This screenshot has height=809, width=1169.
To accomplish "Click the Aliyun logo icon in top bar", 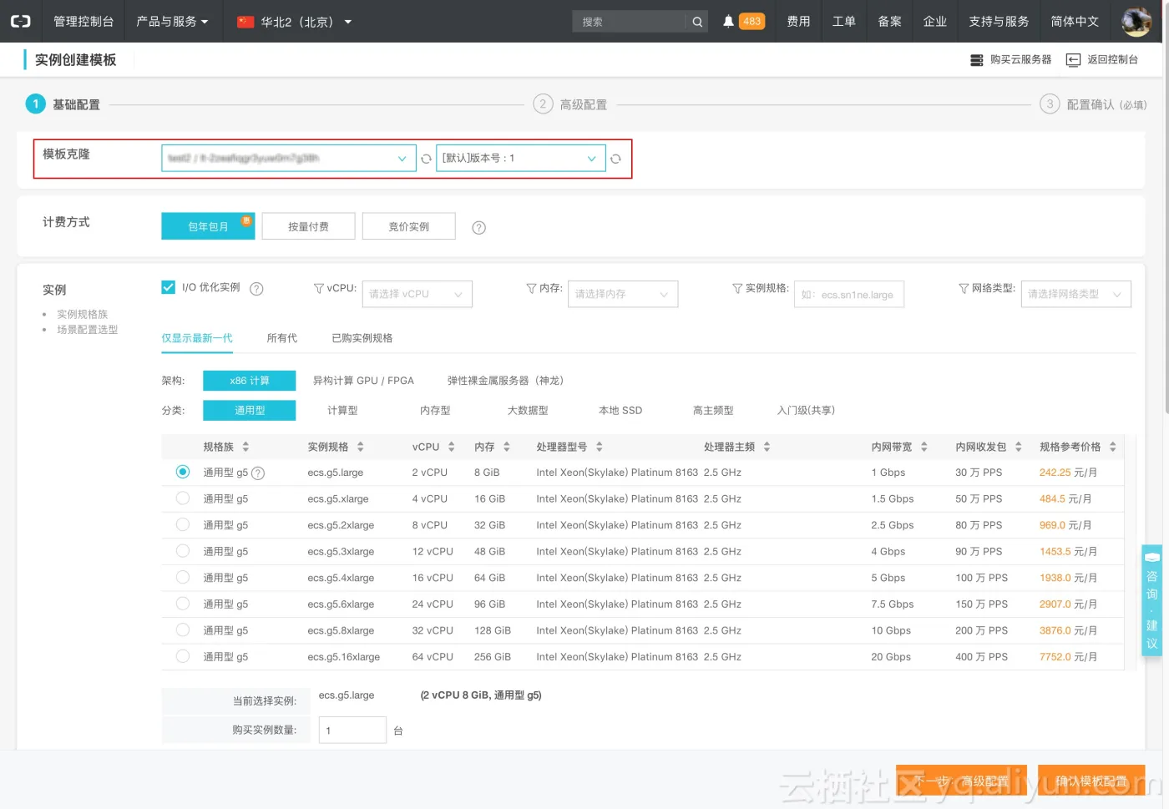I will click(20, 21).
